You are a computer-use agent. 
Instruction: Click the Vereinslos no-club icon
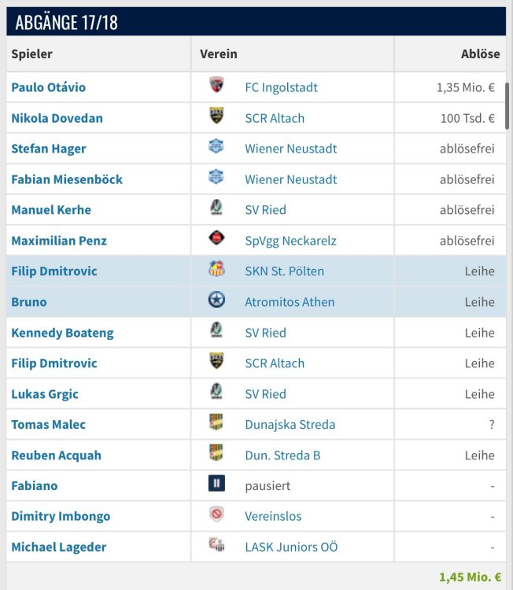tap(216, 516)
